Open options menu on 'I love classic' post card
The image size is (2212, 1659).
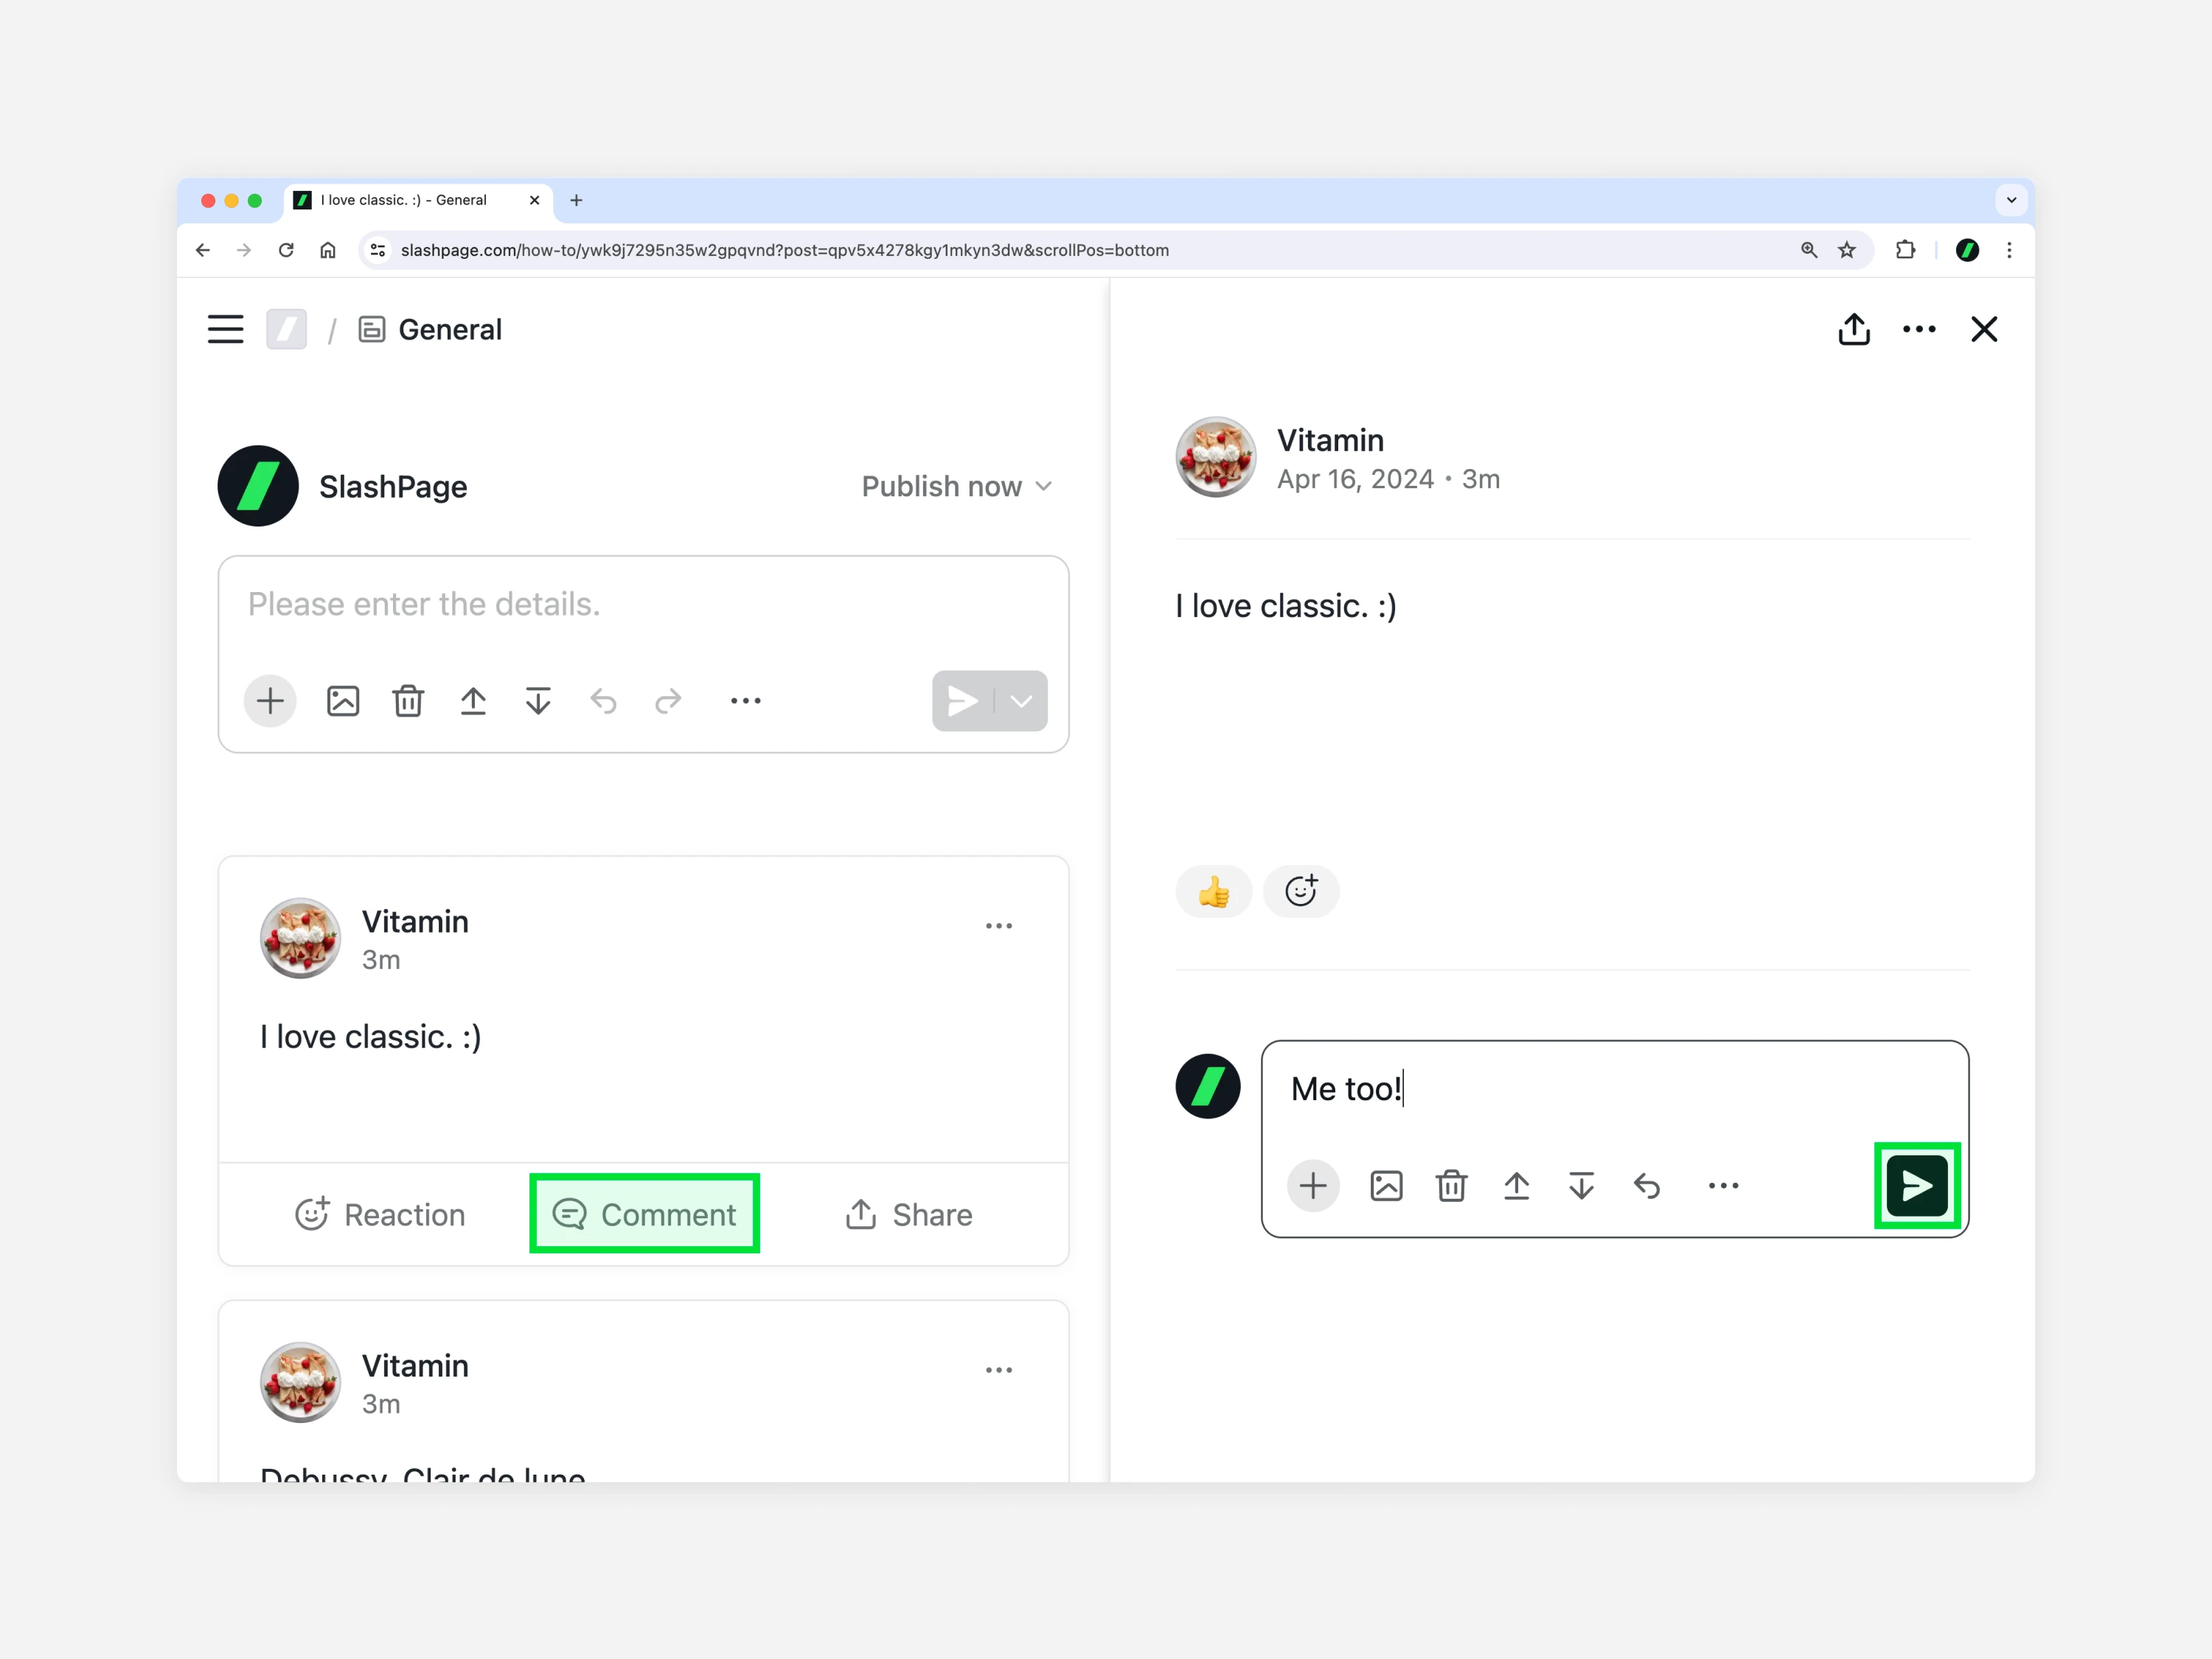[999, 926]
